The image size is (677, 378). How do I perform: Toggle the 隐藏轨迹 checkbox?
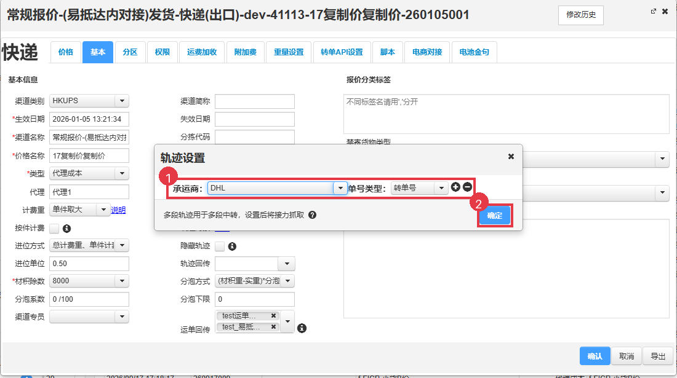[x=220, y=246]
